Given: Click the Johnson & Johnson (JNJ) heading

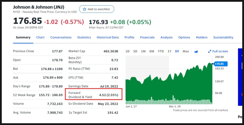Looking at the screenshot, I should click(x=39, y=7).
